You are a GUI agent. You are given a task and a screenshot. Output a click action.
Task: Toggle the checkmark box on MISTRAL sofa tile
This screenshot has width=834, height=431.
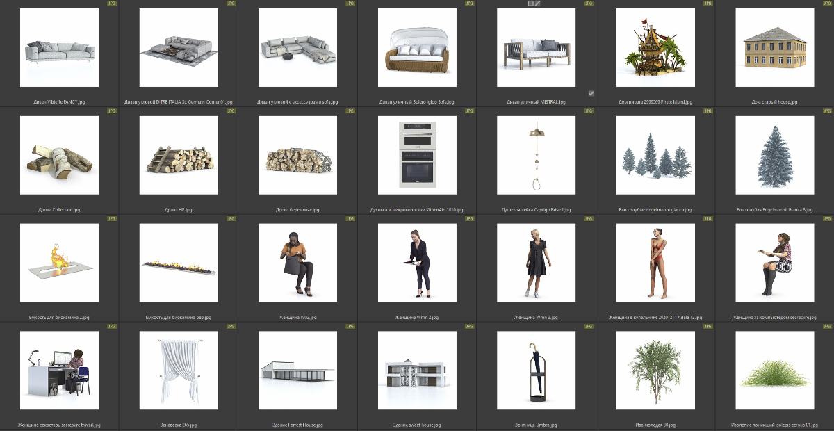click(x=591, y=93)
